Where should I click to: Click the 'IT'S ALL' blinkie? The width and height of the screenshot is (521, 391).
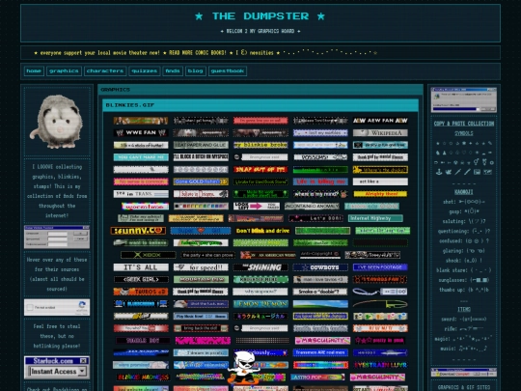point(141,267)
